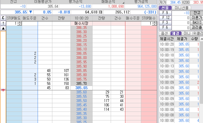203x123 pixels.
Task: Click the STOP buy quantity input field
Action: [x=147, y=23]
